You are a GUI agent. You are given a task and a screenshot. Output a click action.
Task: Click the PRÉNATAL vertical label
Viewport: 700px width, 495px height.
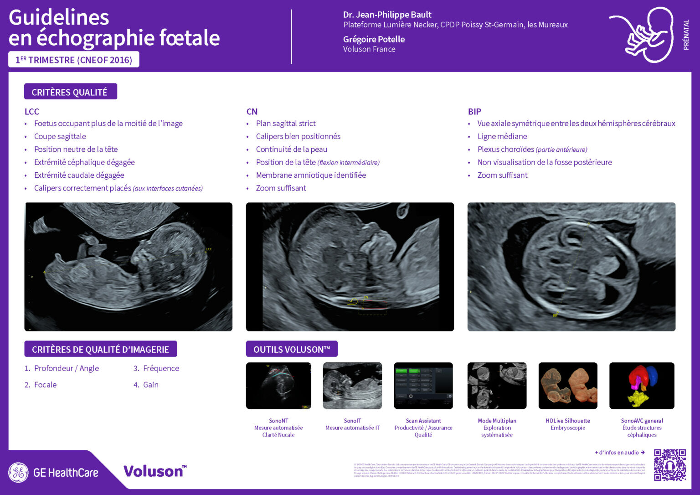[686, 35]
